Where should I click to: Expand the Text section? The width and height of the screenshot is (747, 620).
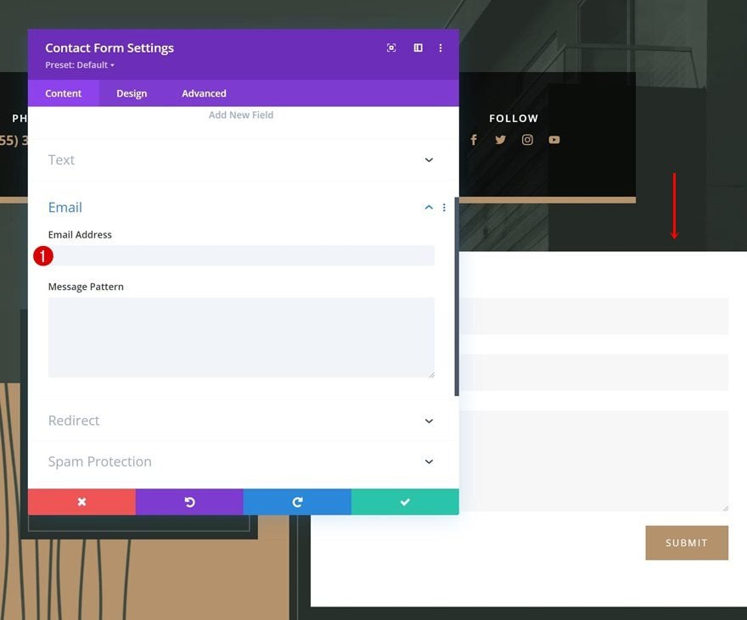(x=241, y=160)
